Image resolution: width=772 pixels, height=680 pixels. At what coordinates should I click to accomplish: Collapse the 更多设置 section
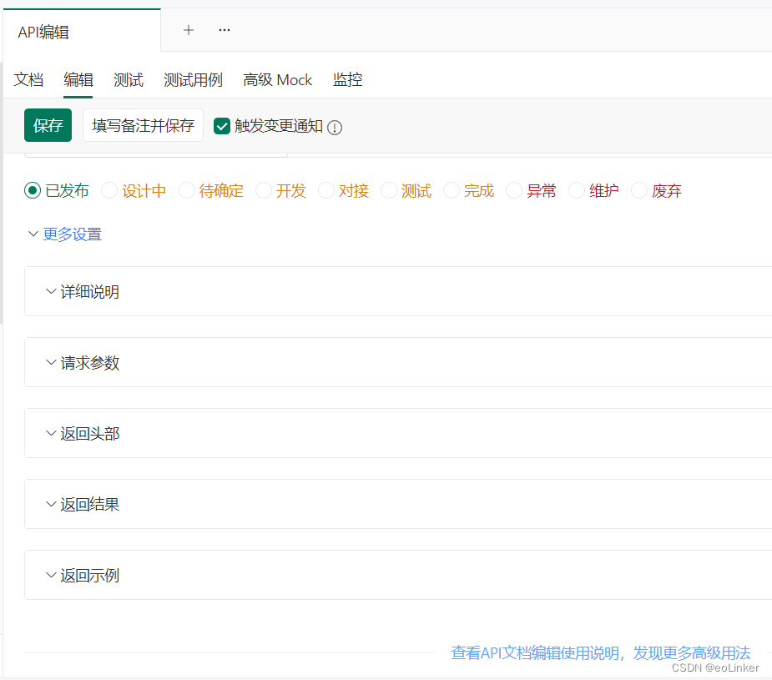(x=65, y=234)
